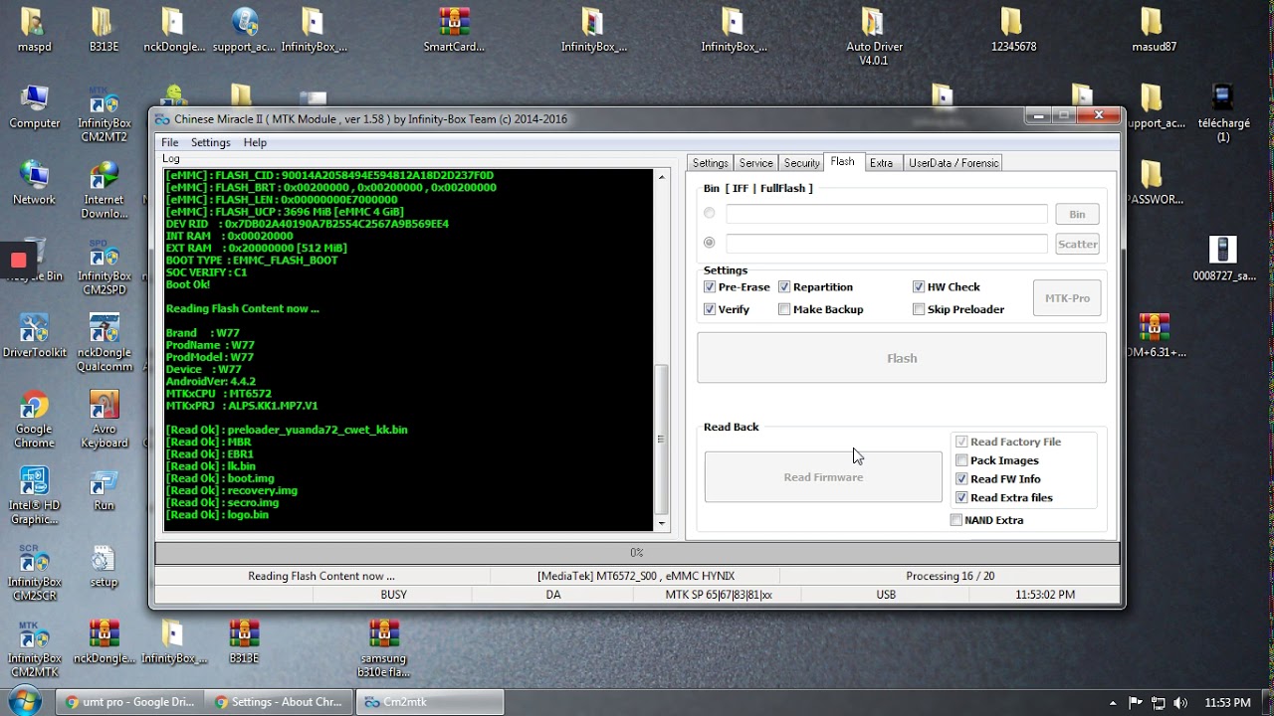Open Run desktop shortcut

[104, 489]
